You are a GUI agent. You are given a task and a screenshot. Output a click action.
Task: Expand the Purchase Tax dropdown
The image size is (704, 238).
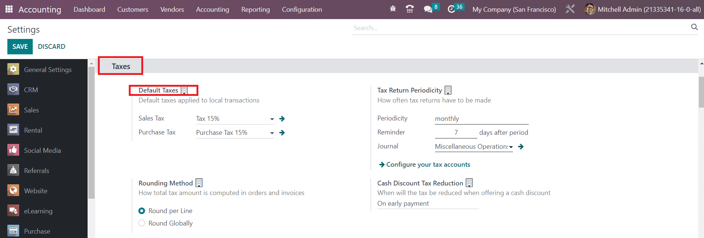click(x=272, y=133)
